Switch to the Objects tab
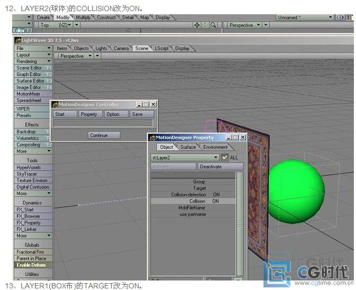The image size is (356, 290). click(81, 48)
